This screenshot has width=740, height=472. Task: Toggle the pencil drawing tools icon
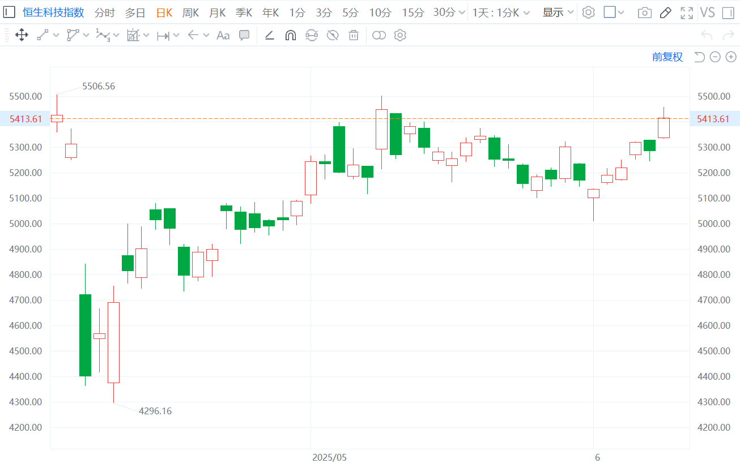[666, 12]
